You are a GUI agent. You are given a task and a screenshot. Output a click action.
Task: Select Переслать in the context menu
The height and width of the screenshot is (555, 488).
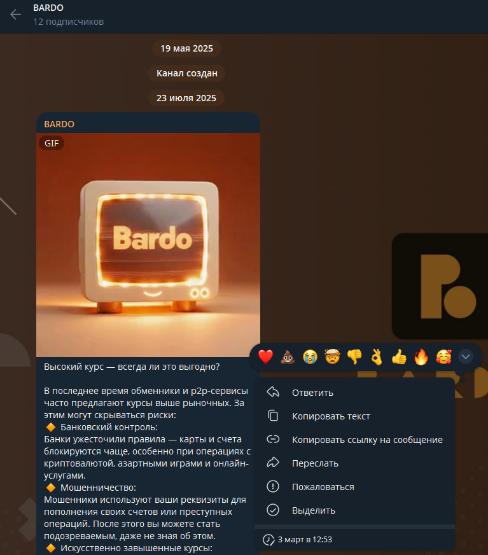[354, 463]
